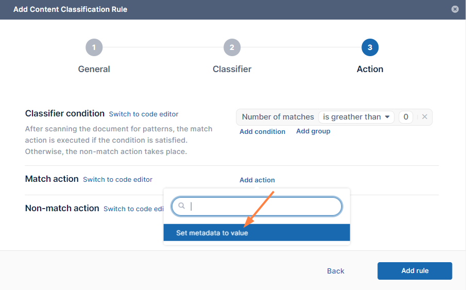Go Back to the previous step

click(x=336, y=271)
